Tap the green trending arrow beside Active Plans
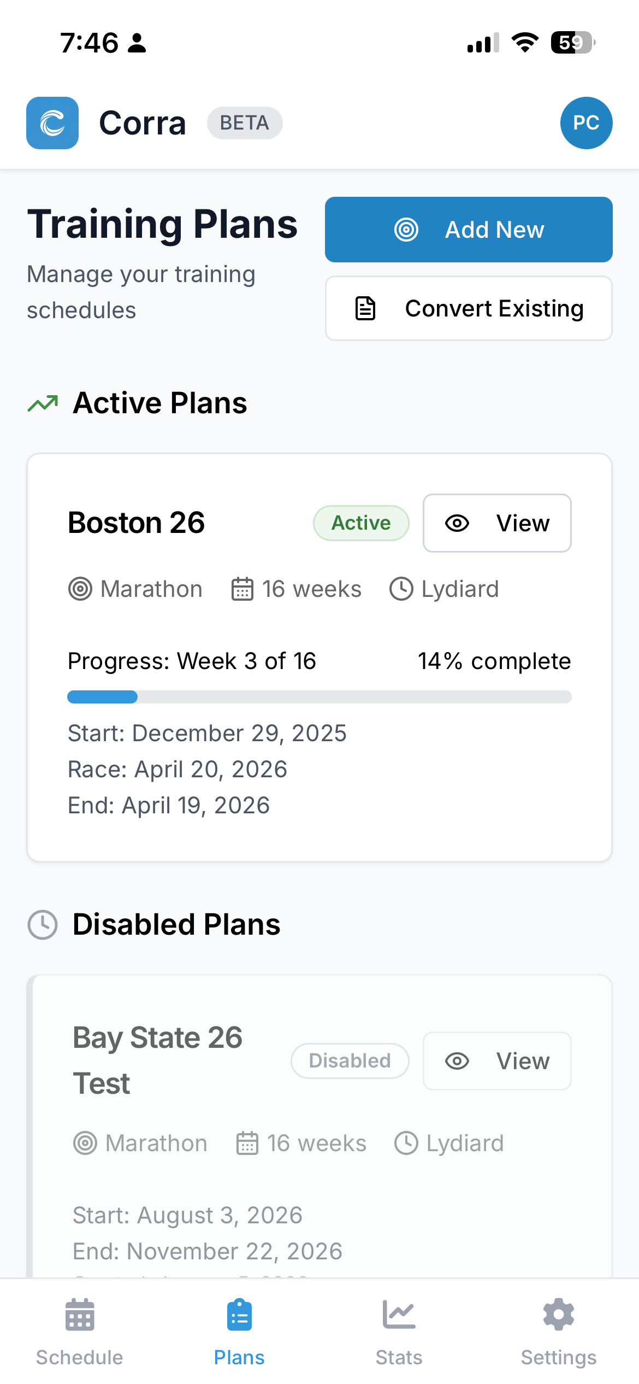The width and height of the screenshot is (639, 1384). (x=44, y=403)
